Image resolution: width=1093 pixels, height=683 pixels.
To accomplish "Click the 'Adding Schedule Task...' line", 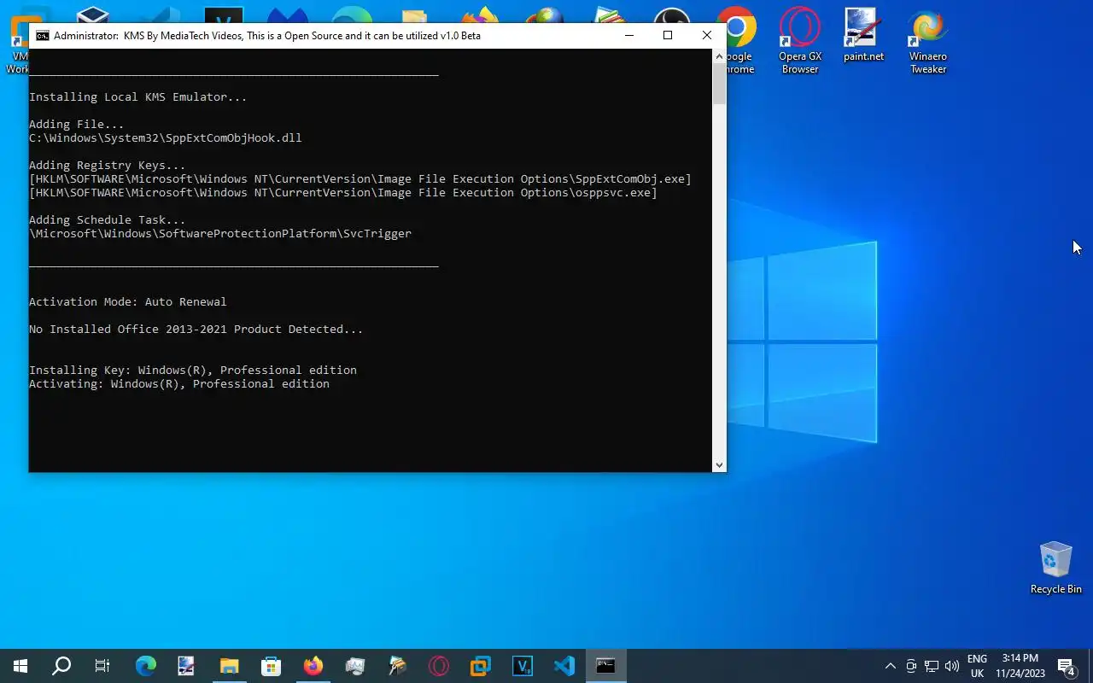I will [108, 220].
